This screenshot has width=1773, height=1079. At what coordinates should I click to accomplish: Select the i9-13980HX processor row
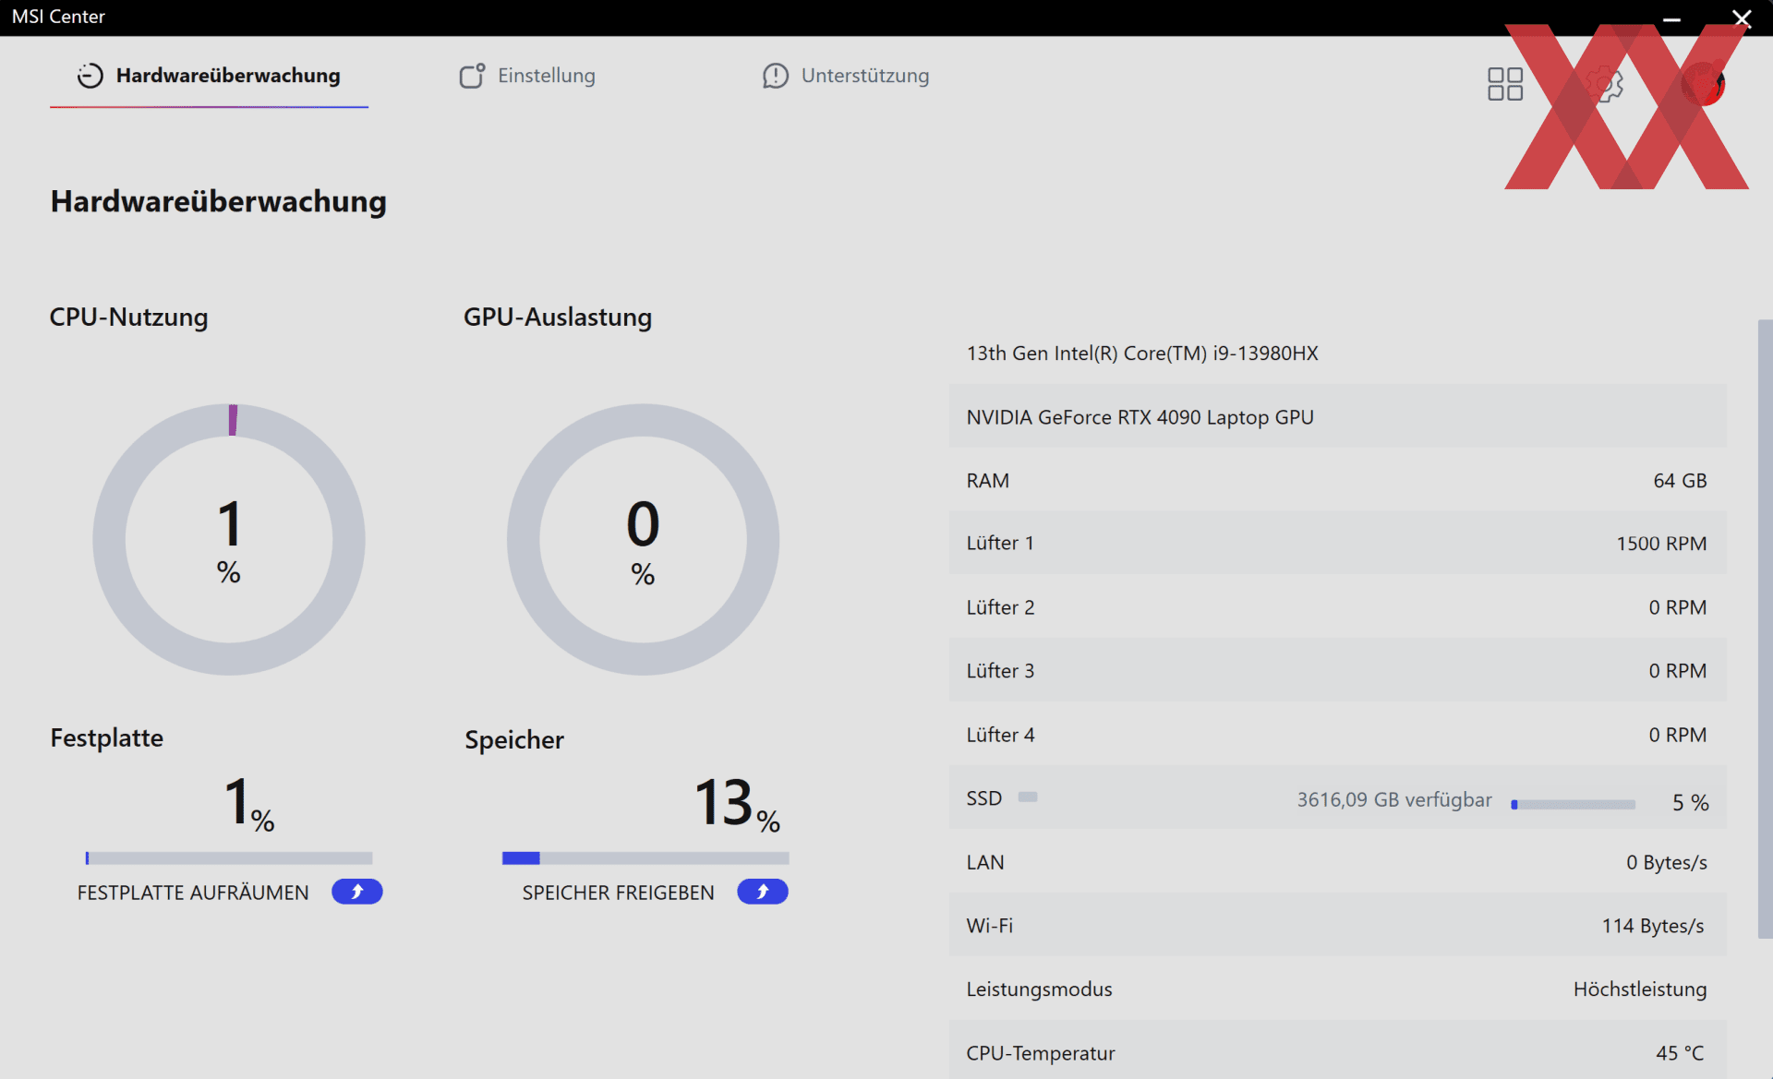tap(1337, 354)
